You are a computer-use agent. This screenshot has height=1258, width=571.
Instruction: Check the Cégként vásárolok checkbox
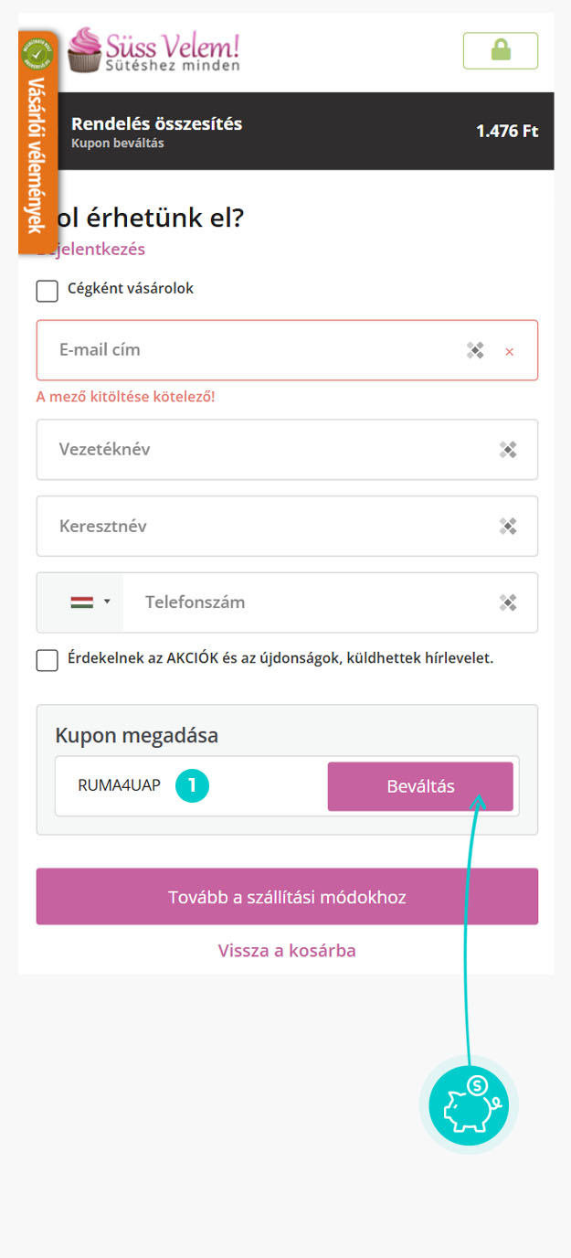(47, 291)
